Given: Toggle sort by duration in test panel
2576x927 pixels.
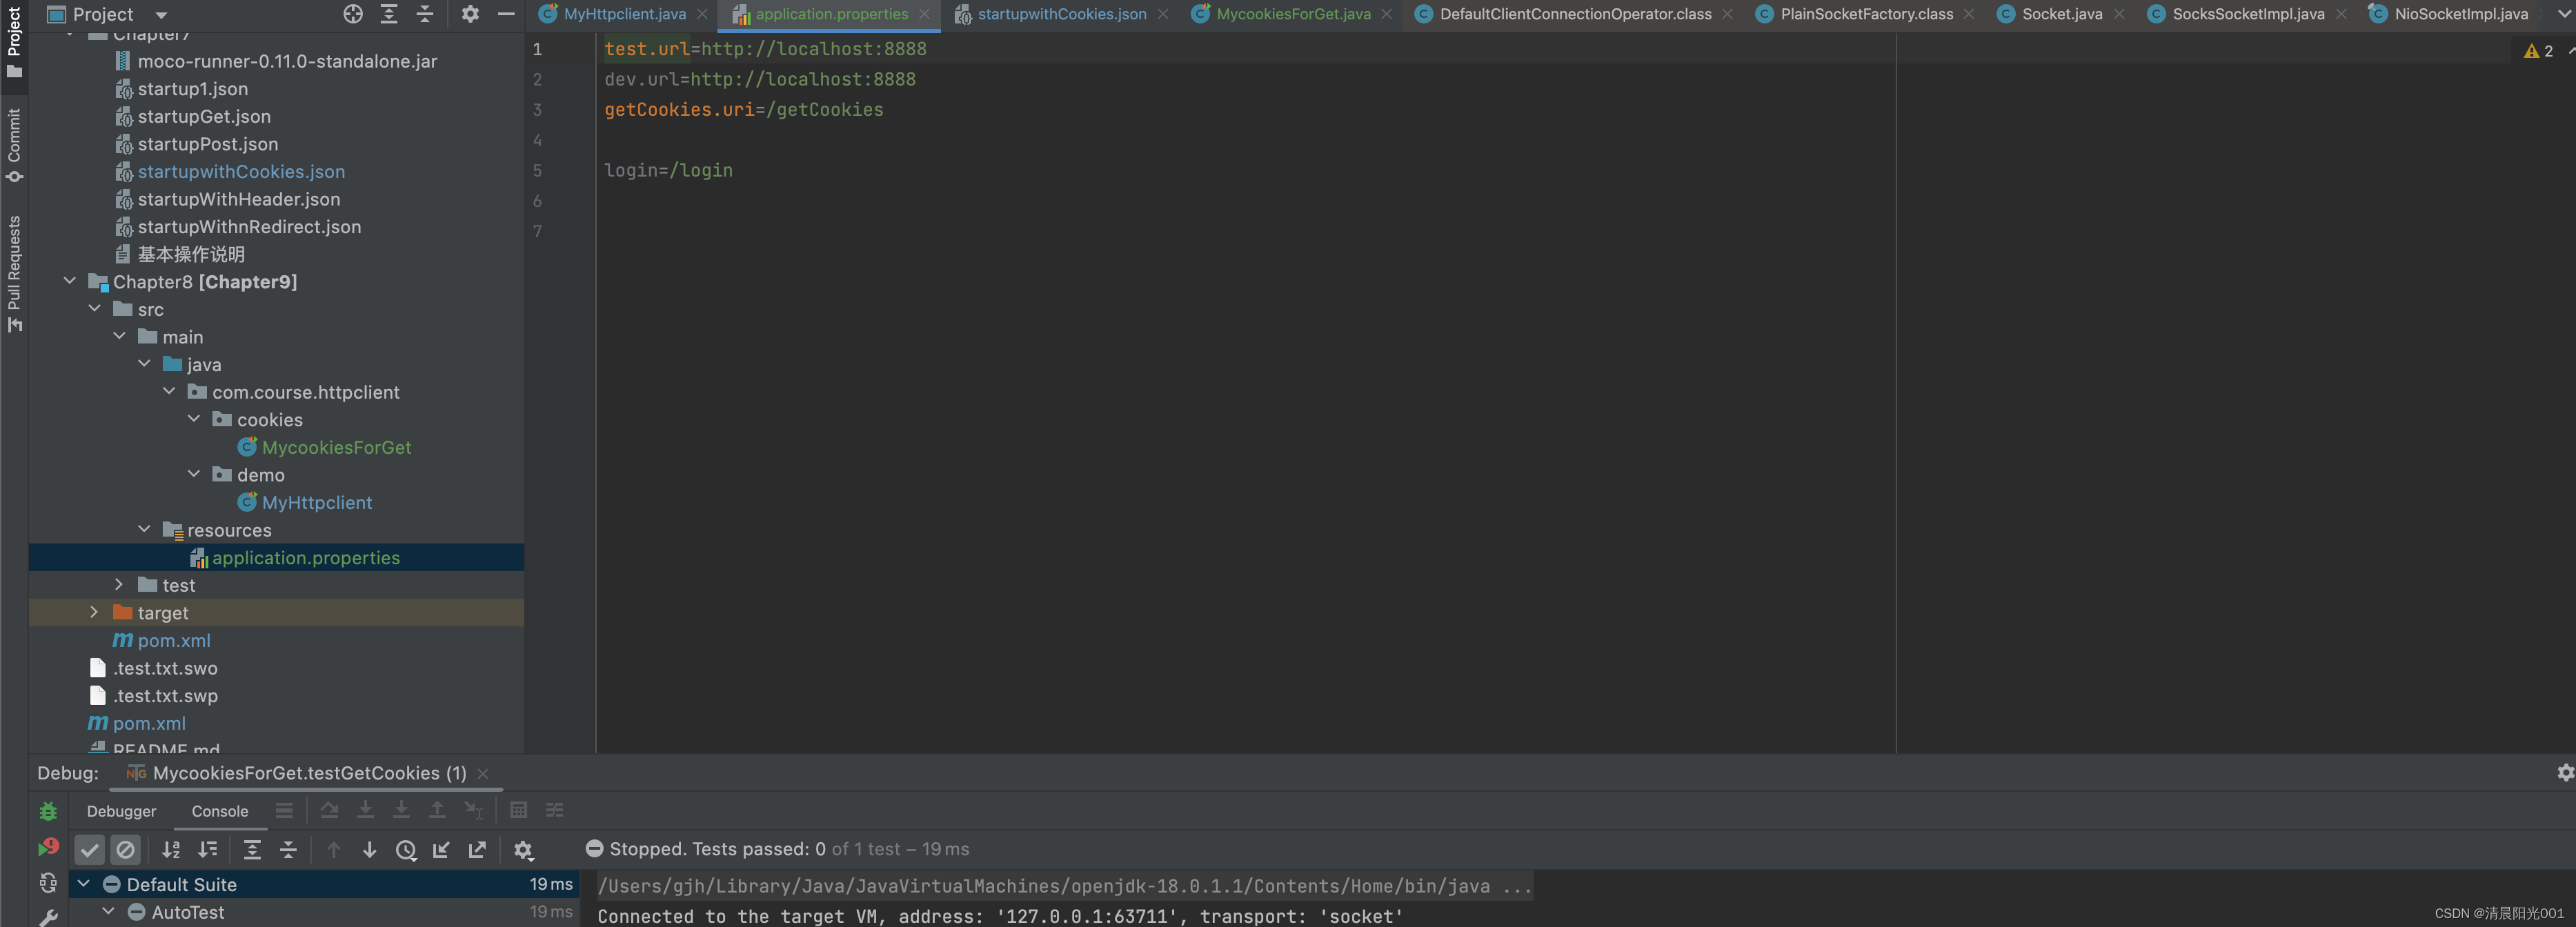Looking at the screenshot, I should pos(207,850).
